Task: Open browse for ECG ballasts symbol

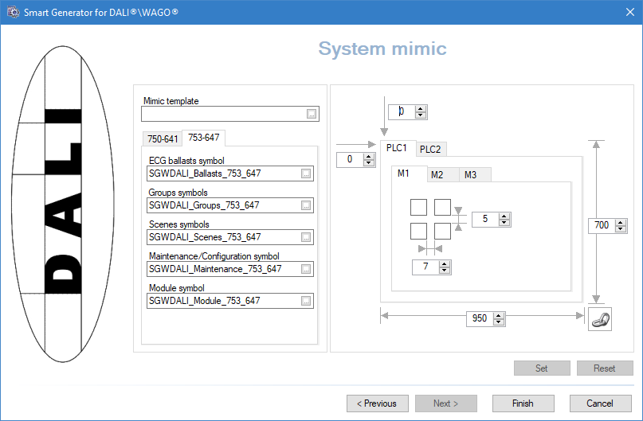Action: [306, 173]
